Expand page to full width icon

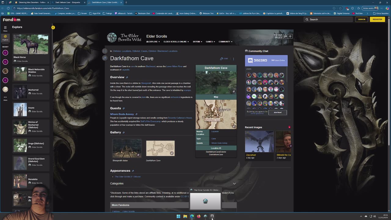105,51
